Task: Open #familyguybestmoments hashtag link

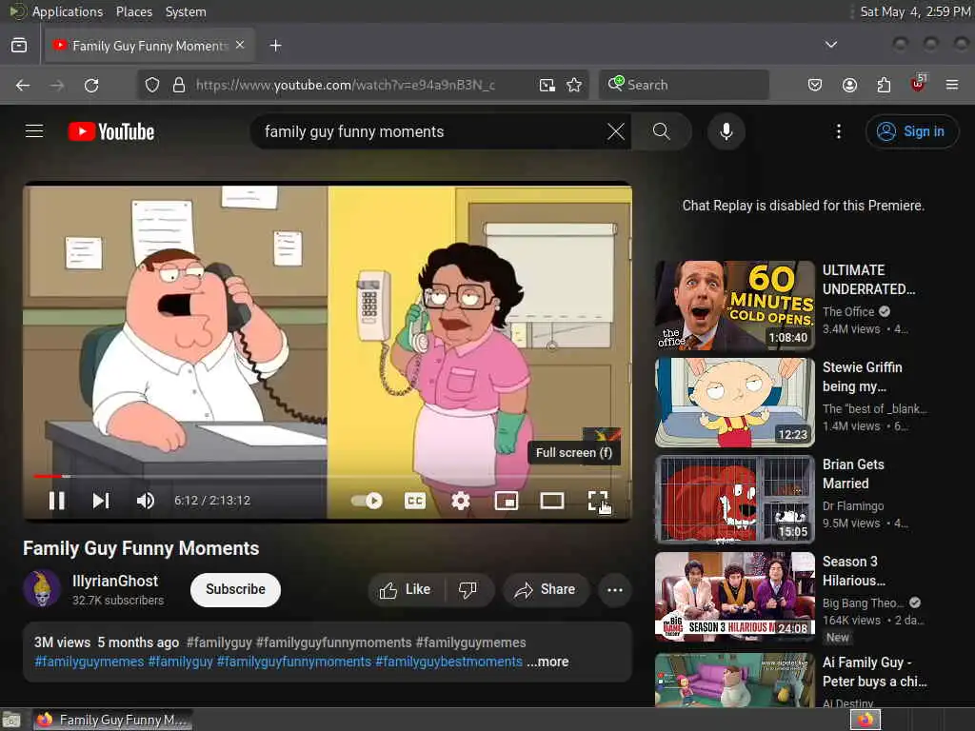Action: 448,662
